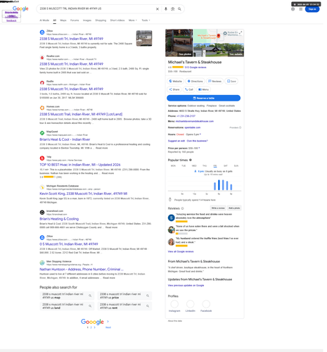The image size is (327, 352).
Task: Click the Website button
Action: coord(176,81)
